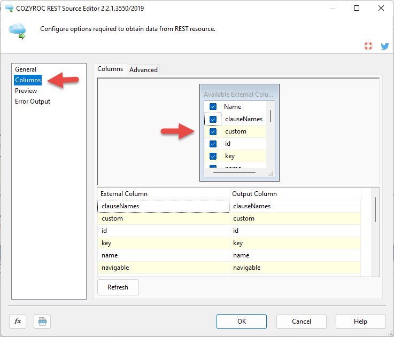Image resolution: width=394 pixels, height=337 pixels.
Task: Click the script/documentation icon button
Action: tap(42, 321)
